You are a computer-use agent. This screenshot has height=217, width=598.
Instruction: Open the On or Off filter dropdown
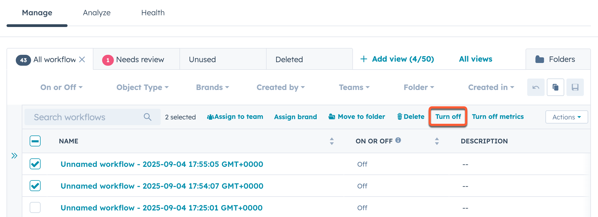pos(61,87)
